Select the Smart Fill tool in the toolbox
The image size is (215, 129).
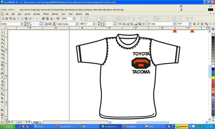tap(2, 51)
